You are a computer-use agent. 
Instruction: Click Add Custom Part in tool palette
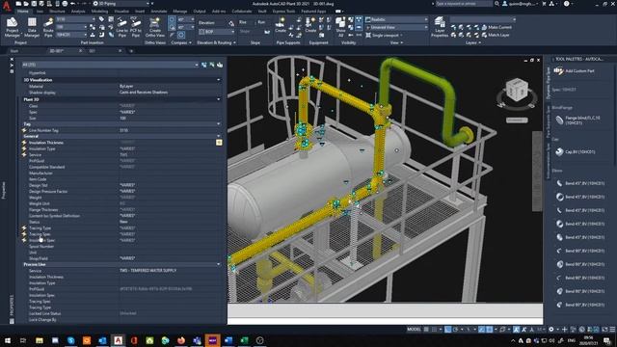[575, 71]
